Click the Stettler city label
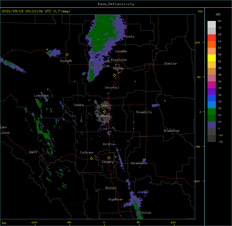The width and height of the screenshot is (232, 226). coord(171,64)
